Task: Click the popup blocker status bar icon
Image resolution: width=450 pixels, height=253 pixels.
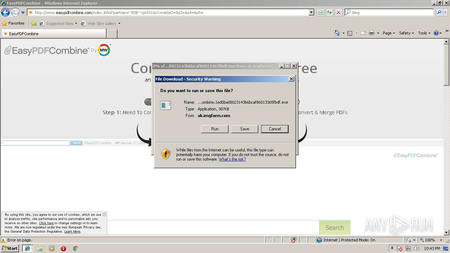Action: (294, 240)
